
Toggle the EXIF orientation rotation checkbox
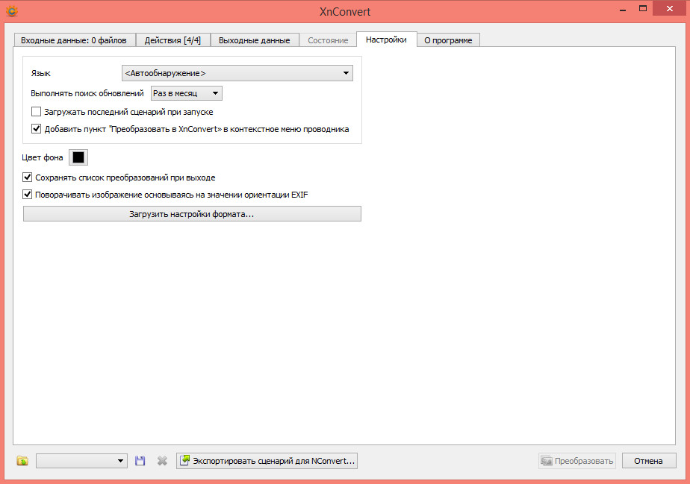click(x=28, y=195)
